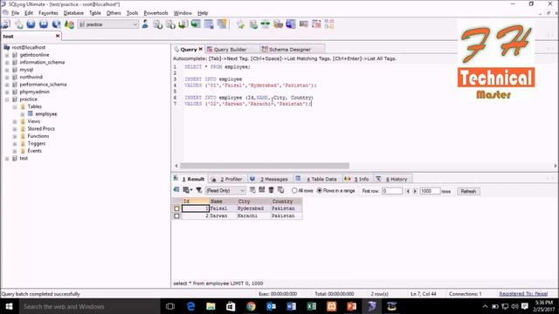This screenshot has height=314, width=559.
Task: Select the Hyderabad cell in results
Action: (x=253, y=208)
